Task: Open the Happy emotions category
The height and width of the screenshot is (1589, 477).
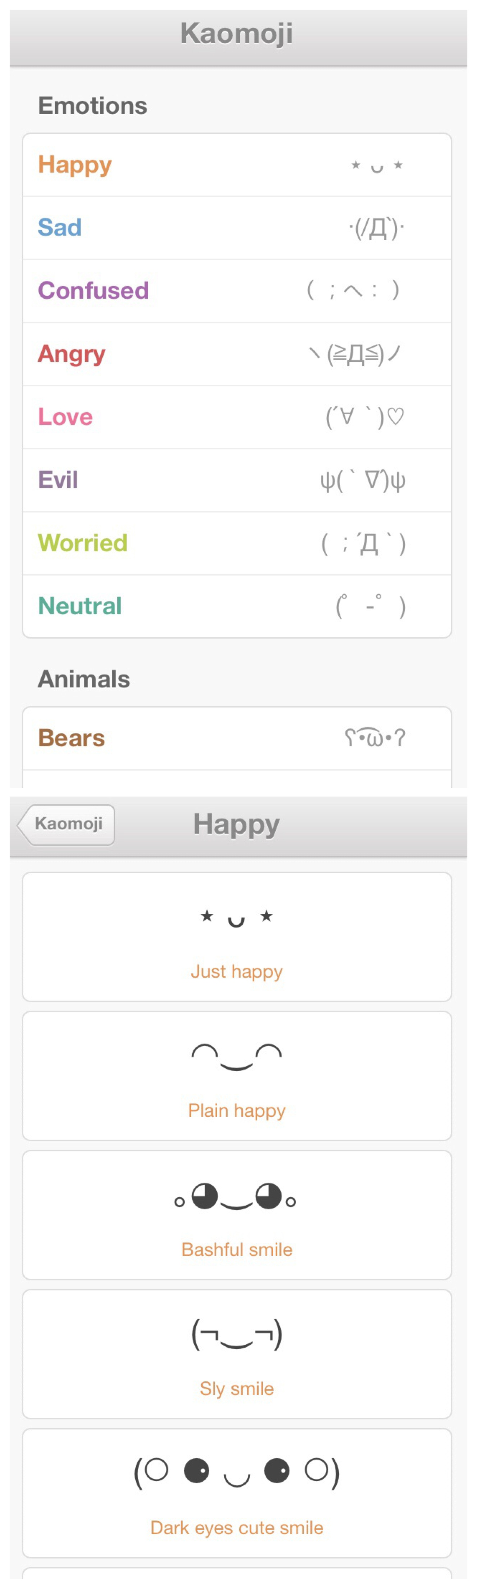Action: [237, 165]
